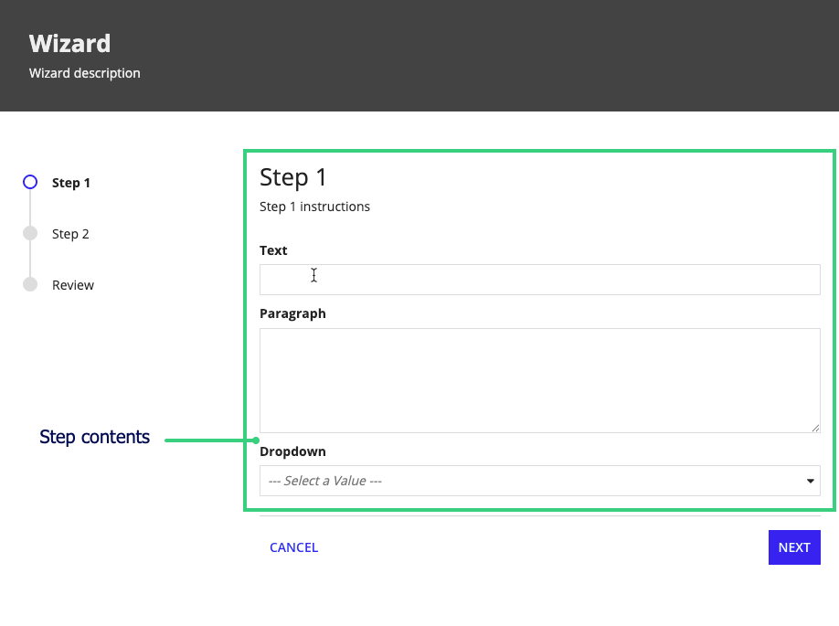
Task: Grab the Paragraph textarea resize handle
Action: pyautogui.click(x=815, y=428)
